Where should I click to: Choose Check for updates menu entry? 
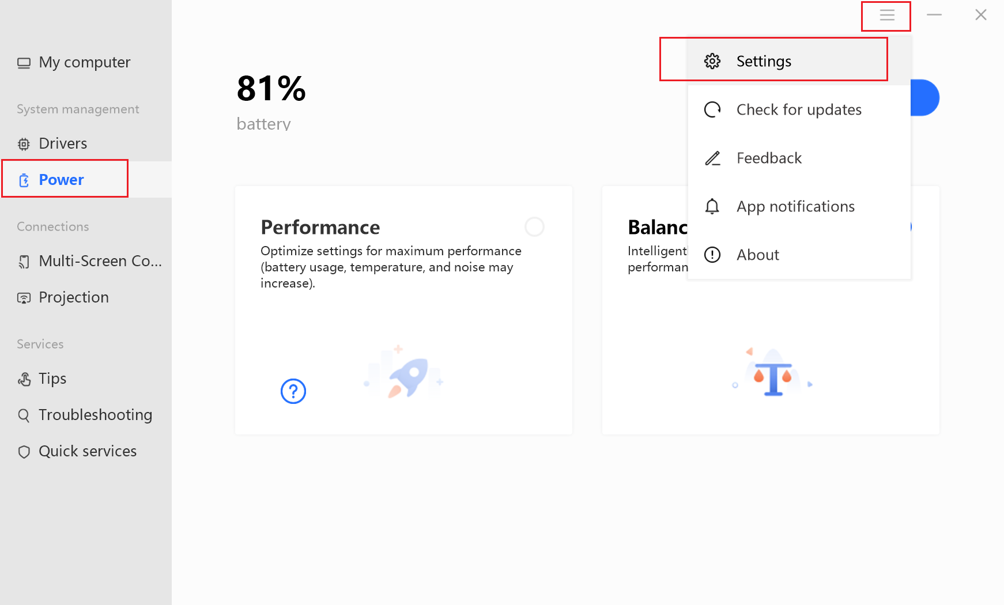tap(799, 109)
